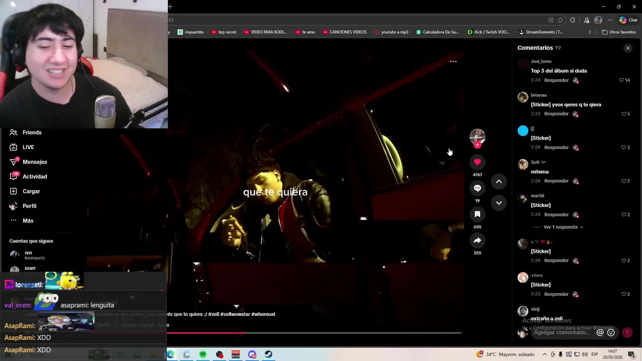The width and height of the screenshot is (642, 361).
Task: Go to previous video with up chevron
Action: point(499,182)
